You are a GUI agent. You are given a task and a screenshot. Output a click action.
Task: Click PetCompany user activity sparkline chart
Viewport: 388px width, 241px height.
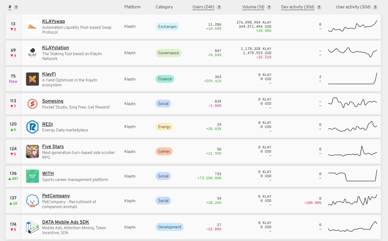(352, 200)
